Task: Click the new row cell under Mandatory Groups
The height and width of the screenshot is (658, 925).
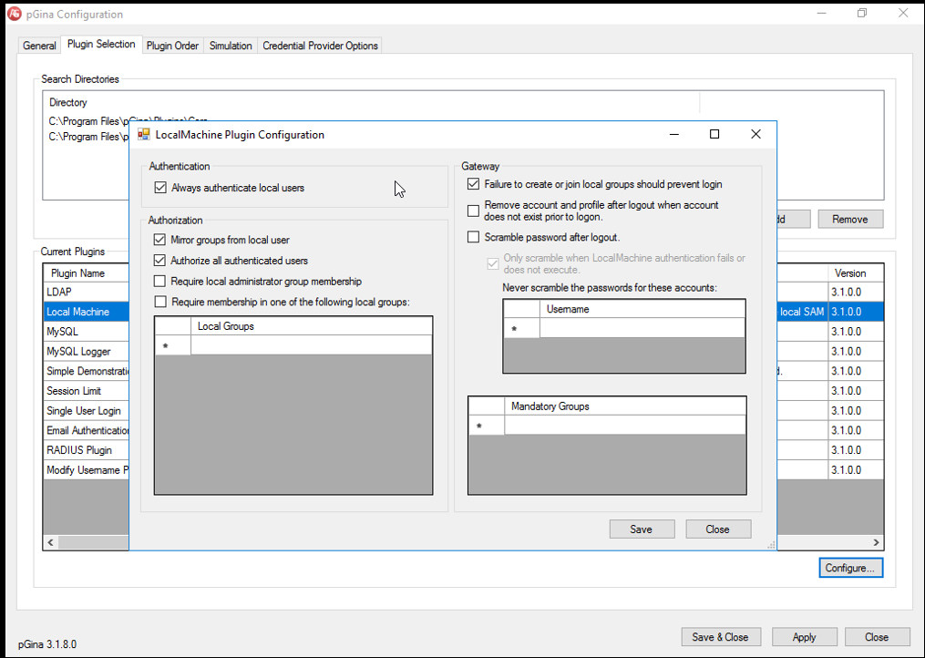Action: (625, 426)
